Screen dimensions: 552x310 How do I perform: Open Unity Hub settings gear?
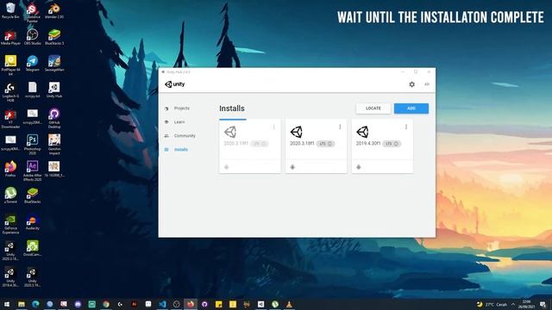click(x=411, y=84)
